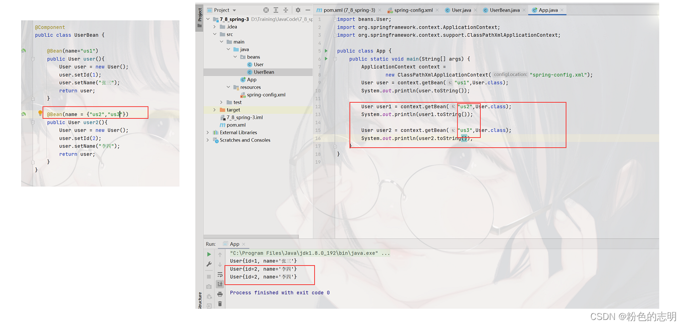Click the @Component annotation in UserBean snippet
The height and width of the screenshot is (326, 684).
point(50,27)
